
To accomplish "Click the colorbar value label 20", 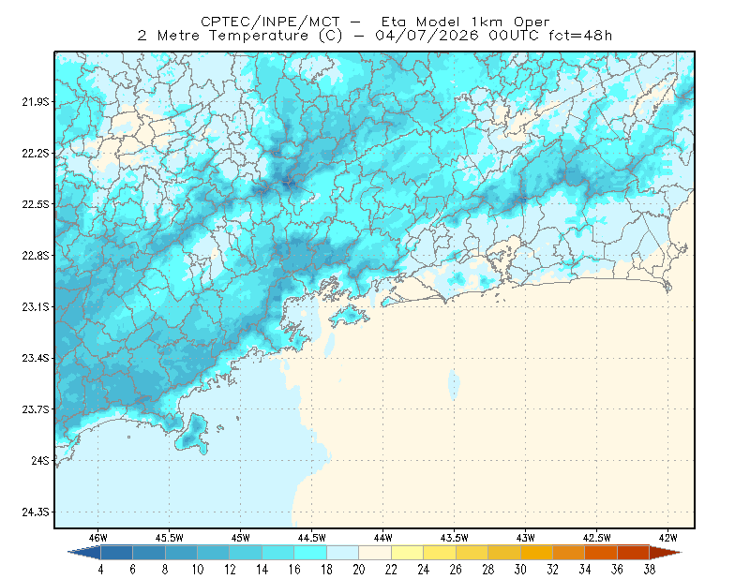I will (x=359, y=570).
